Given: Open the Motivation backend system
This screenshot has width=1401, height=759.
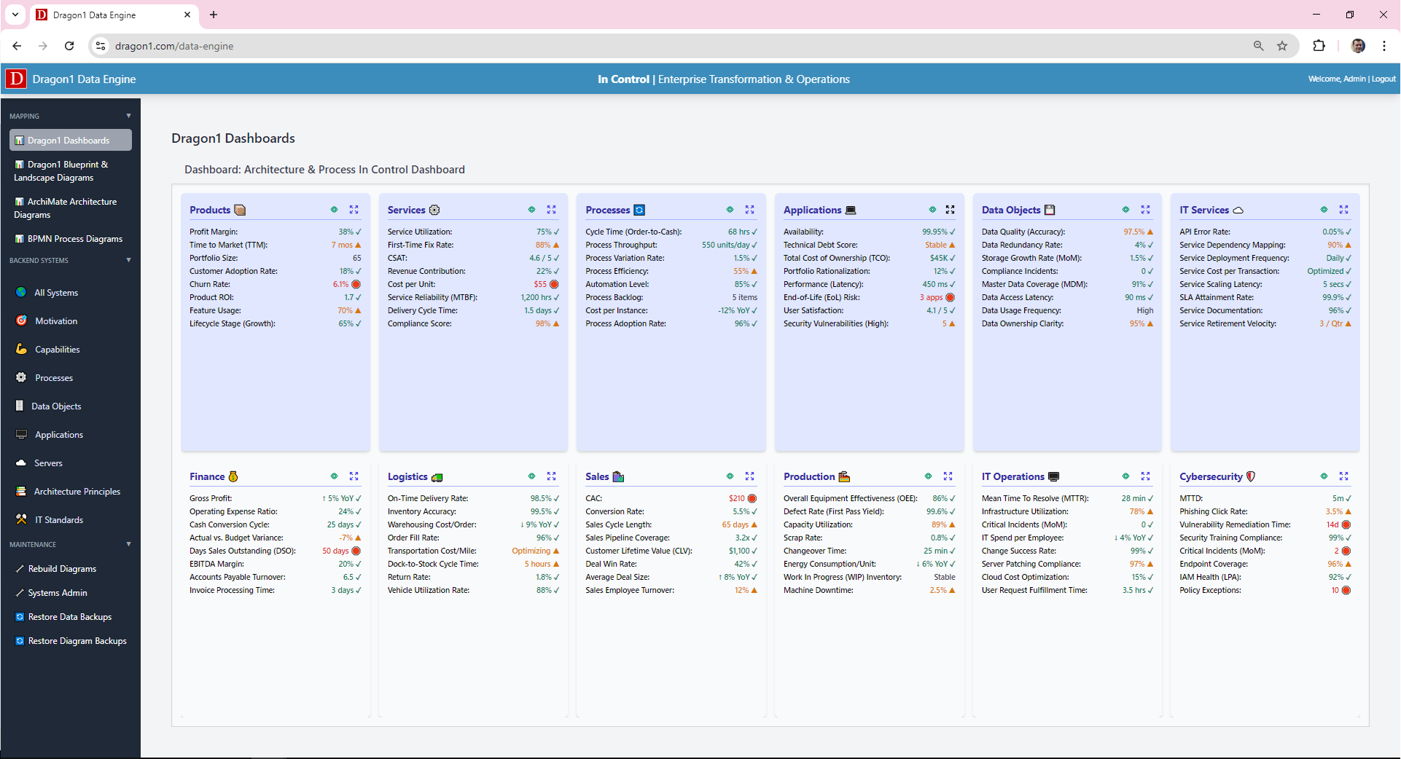Looking at the screenshot, I should [x=22, y=320].
